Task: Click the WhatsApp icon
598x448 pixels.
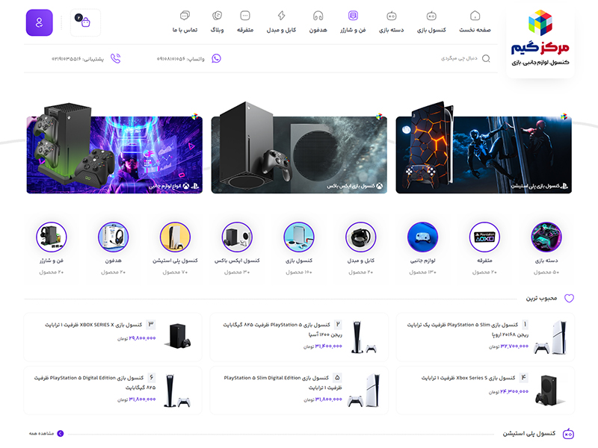Action: pos(216,59)
